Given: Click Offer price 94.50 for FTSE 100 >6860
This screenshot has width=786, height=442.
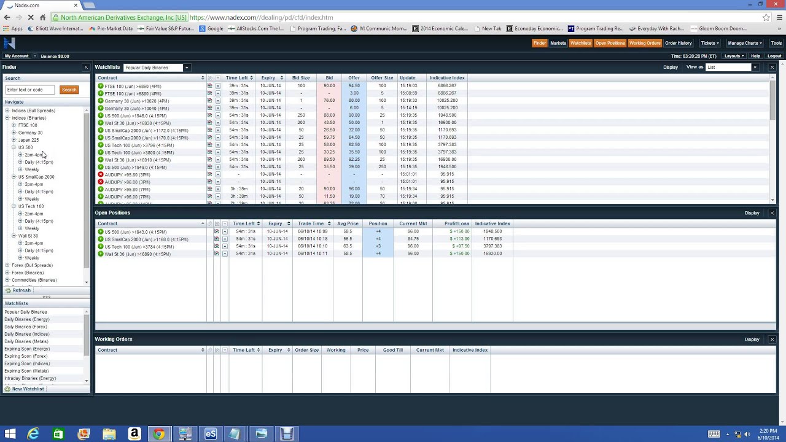Looking at the screenshot, I should (x=354, y=86).
